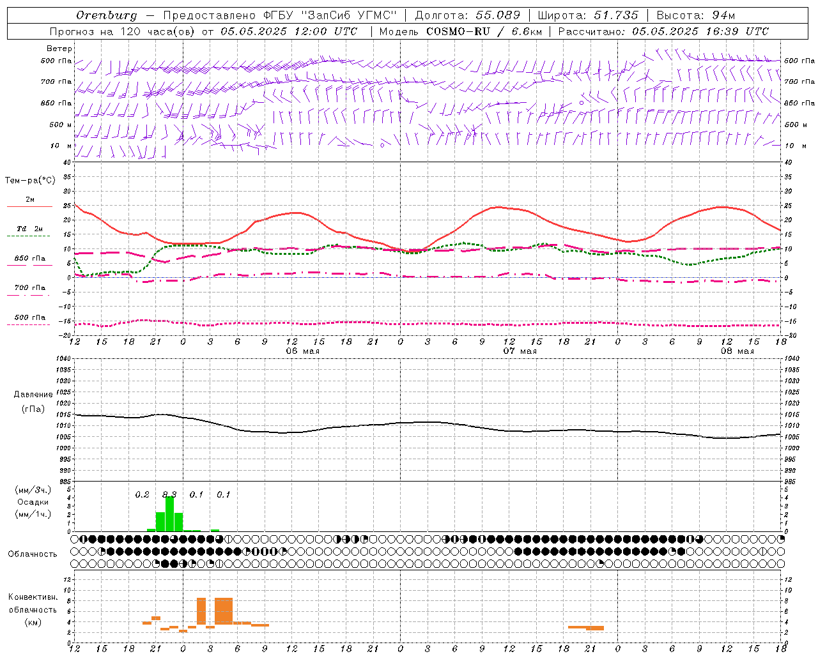Image resolution: width=818 pixels, height=654 pixels.
Task: Click the "Td 2м" dew point legend entry
Action: [29, 229]
